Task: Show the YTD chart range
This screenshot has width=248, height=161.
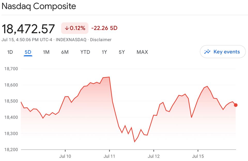Action: pyautogui.click(x=85, y=52)
